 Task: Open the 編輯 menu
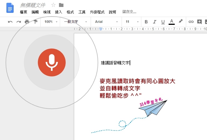pos(35,12)
